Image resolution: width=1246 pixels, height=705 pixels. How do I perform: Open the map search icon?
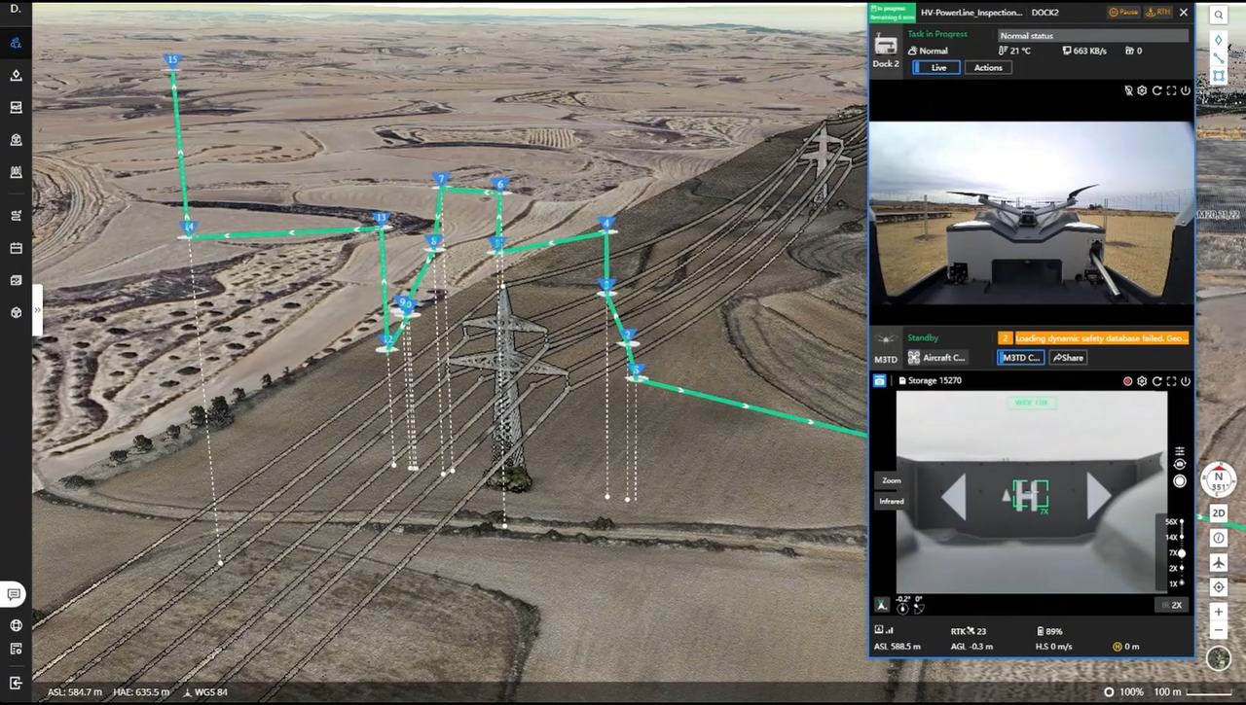[x=1218, y=15]
